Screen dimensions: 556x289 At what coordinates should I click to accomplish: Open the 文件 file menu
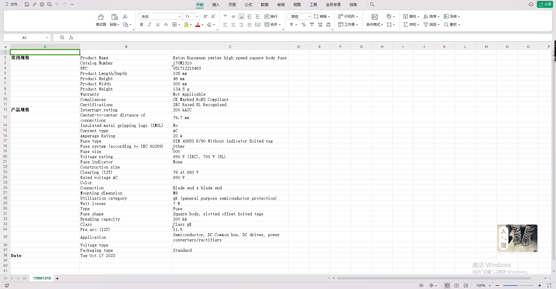pyautogui.click(x=12, y=4)
